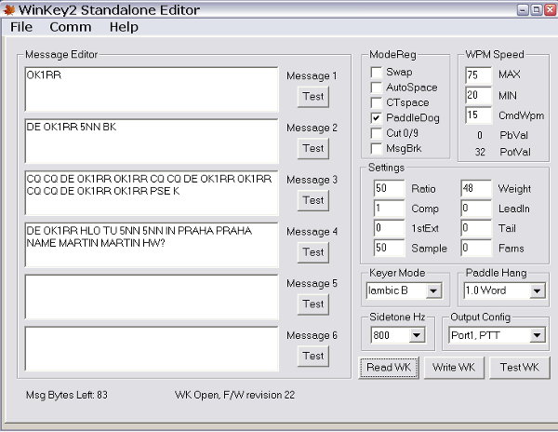Click the LeadIn settings field
Screen dimensions: 558x432
click(476, 209)
